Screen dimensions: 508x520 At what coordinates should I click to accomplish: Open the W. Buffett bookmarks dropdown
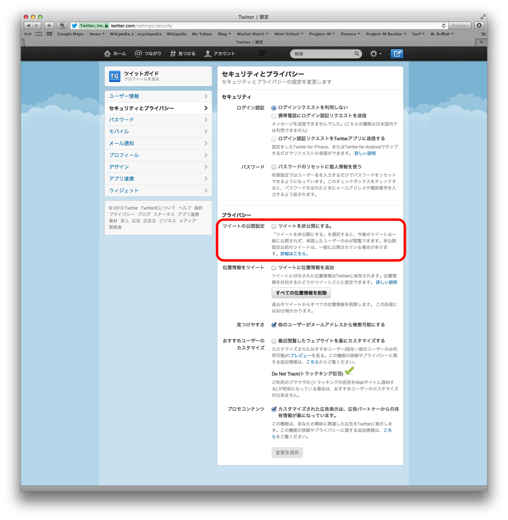click(442, 34)
